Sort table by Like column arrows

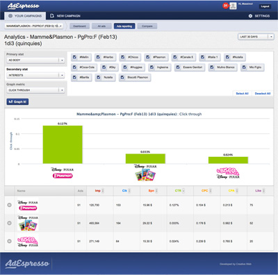coord(263,191)
